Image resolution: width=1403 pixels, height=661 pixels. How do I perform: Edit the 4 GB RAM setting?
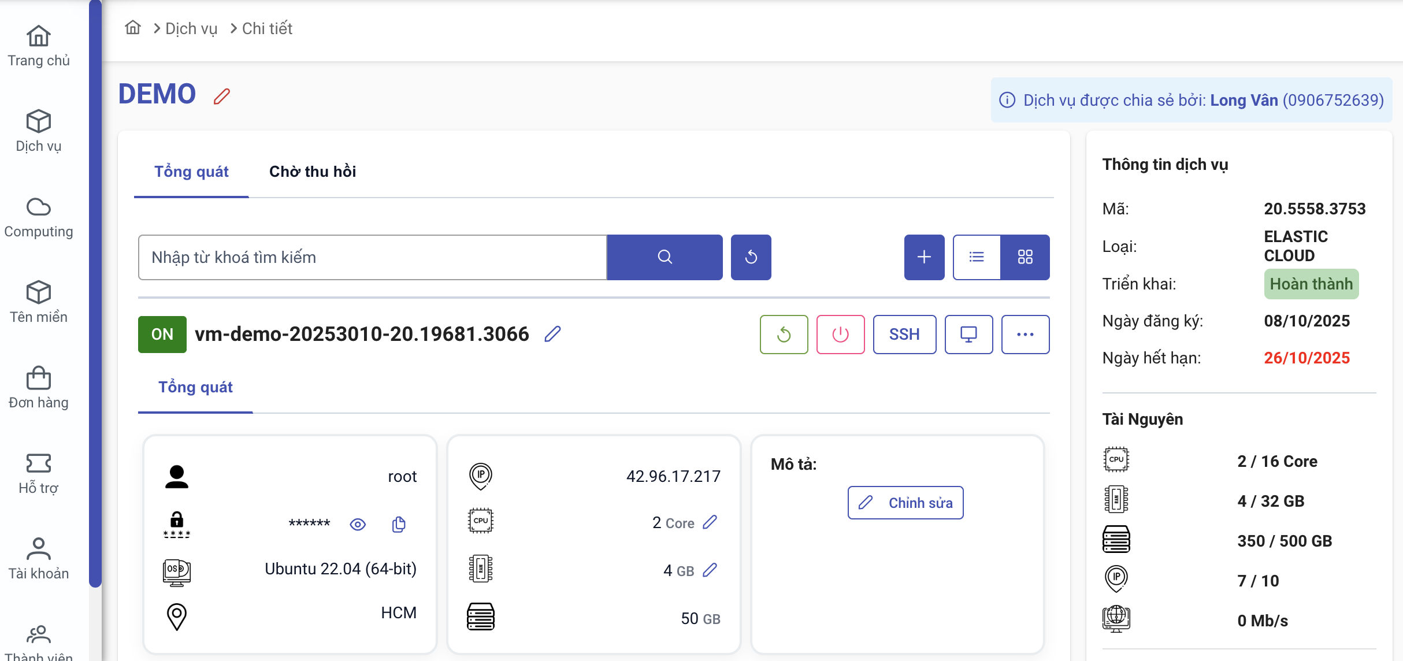tap(710, 570)
